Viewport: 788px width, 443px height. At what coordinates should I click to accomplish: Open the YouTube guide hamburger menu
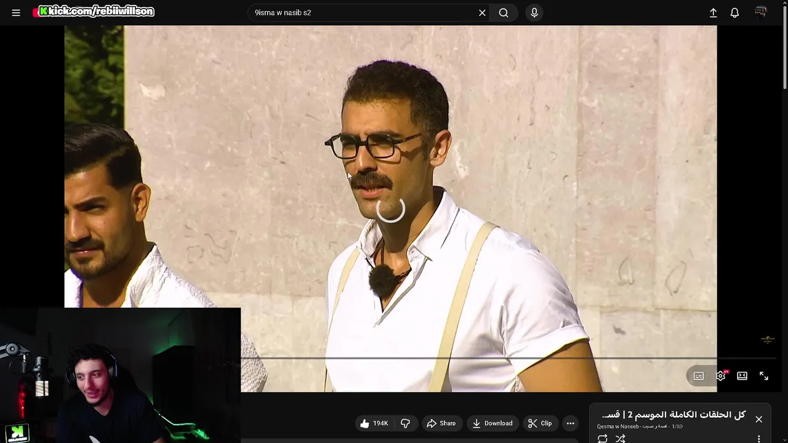tap(16, 12)
